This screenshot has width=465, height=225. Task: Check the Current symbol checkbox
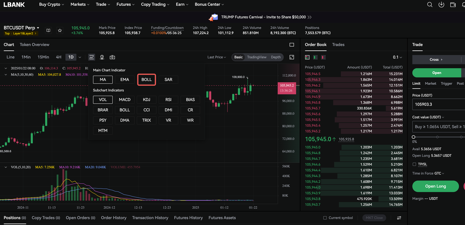(325, 218)
